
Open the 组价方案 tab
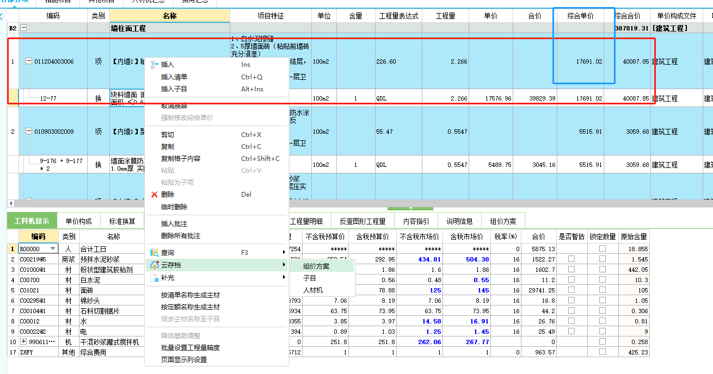pos(503,221)
